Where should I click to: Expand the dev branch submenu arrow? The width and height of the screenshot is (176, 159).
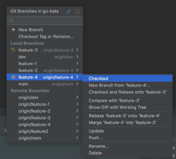(77, 57)
